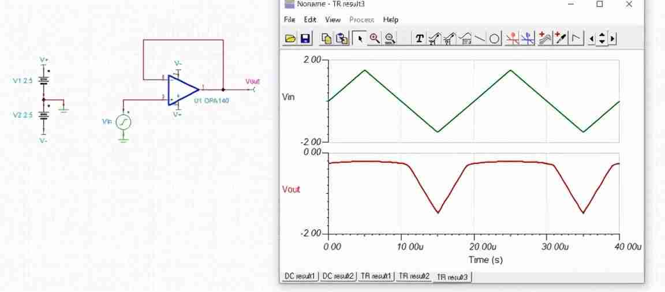Select the Vin voltage source symbol

pos(124,122)
